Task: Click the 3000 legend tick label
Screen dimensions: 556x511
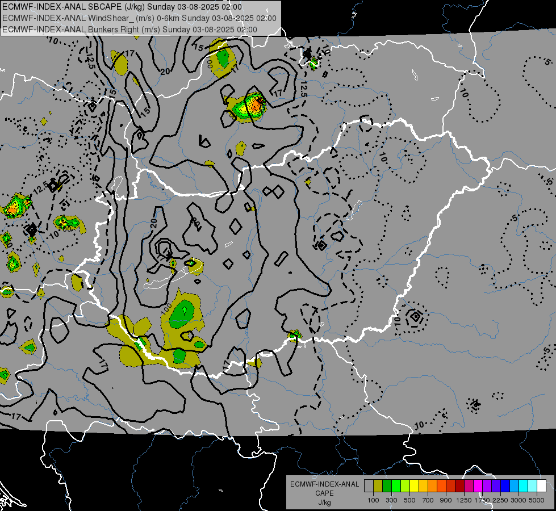Action: click(519, 500)
